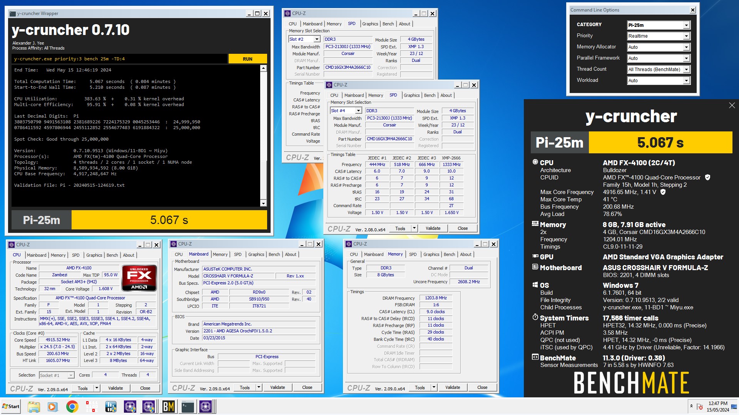Open the CATEGORY dropdown showing Pi-25m
739x415 pixels.
686,25
